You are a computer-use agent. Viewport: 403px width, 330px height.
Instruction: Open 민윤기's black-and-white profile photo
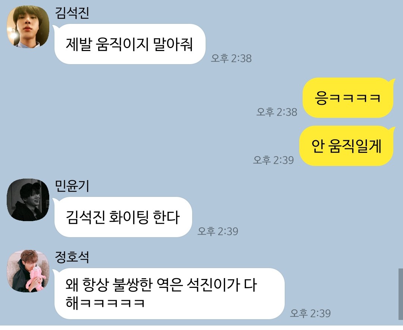[28, 200]
